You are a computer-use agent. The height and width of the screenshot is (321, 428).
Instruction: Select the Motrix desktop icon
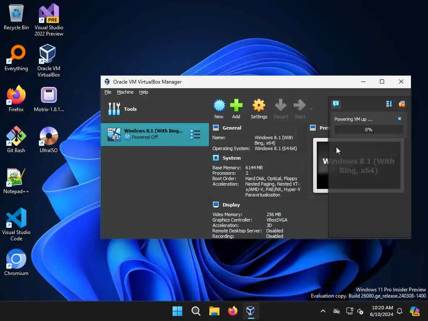click(x=49, y=99)
